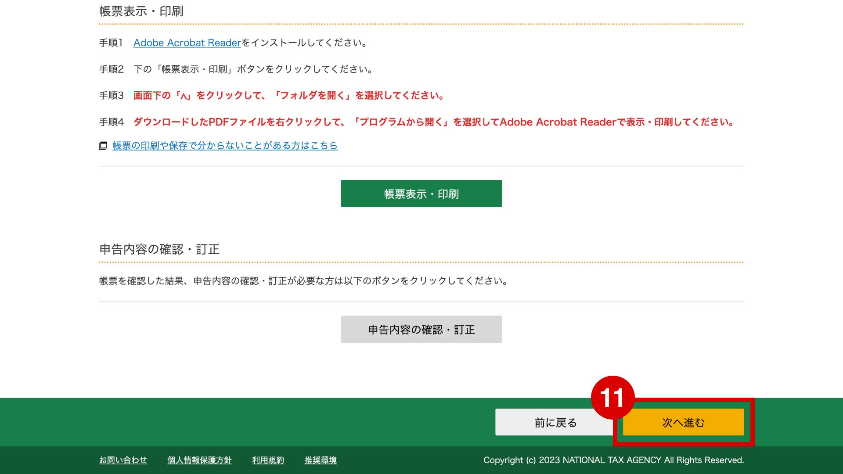Click the 手順1 step label

click(111, 43)
